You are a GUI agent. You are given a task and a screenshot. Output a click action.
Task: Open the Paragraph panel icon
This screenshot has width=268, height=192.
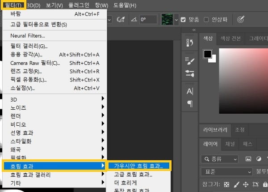coord(190,104)
